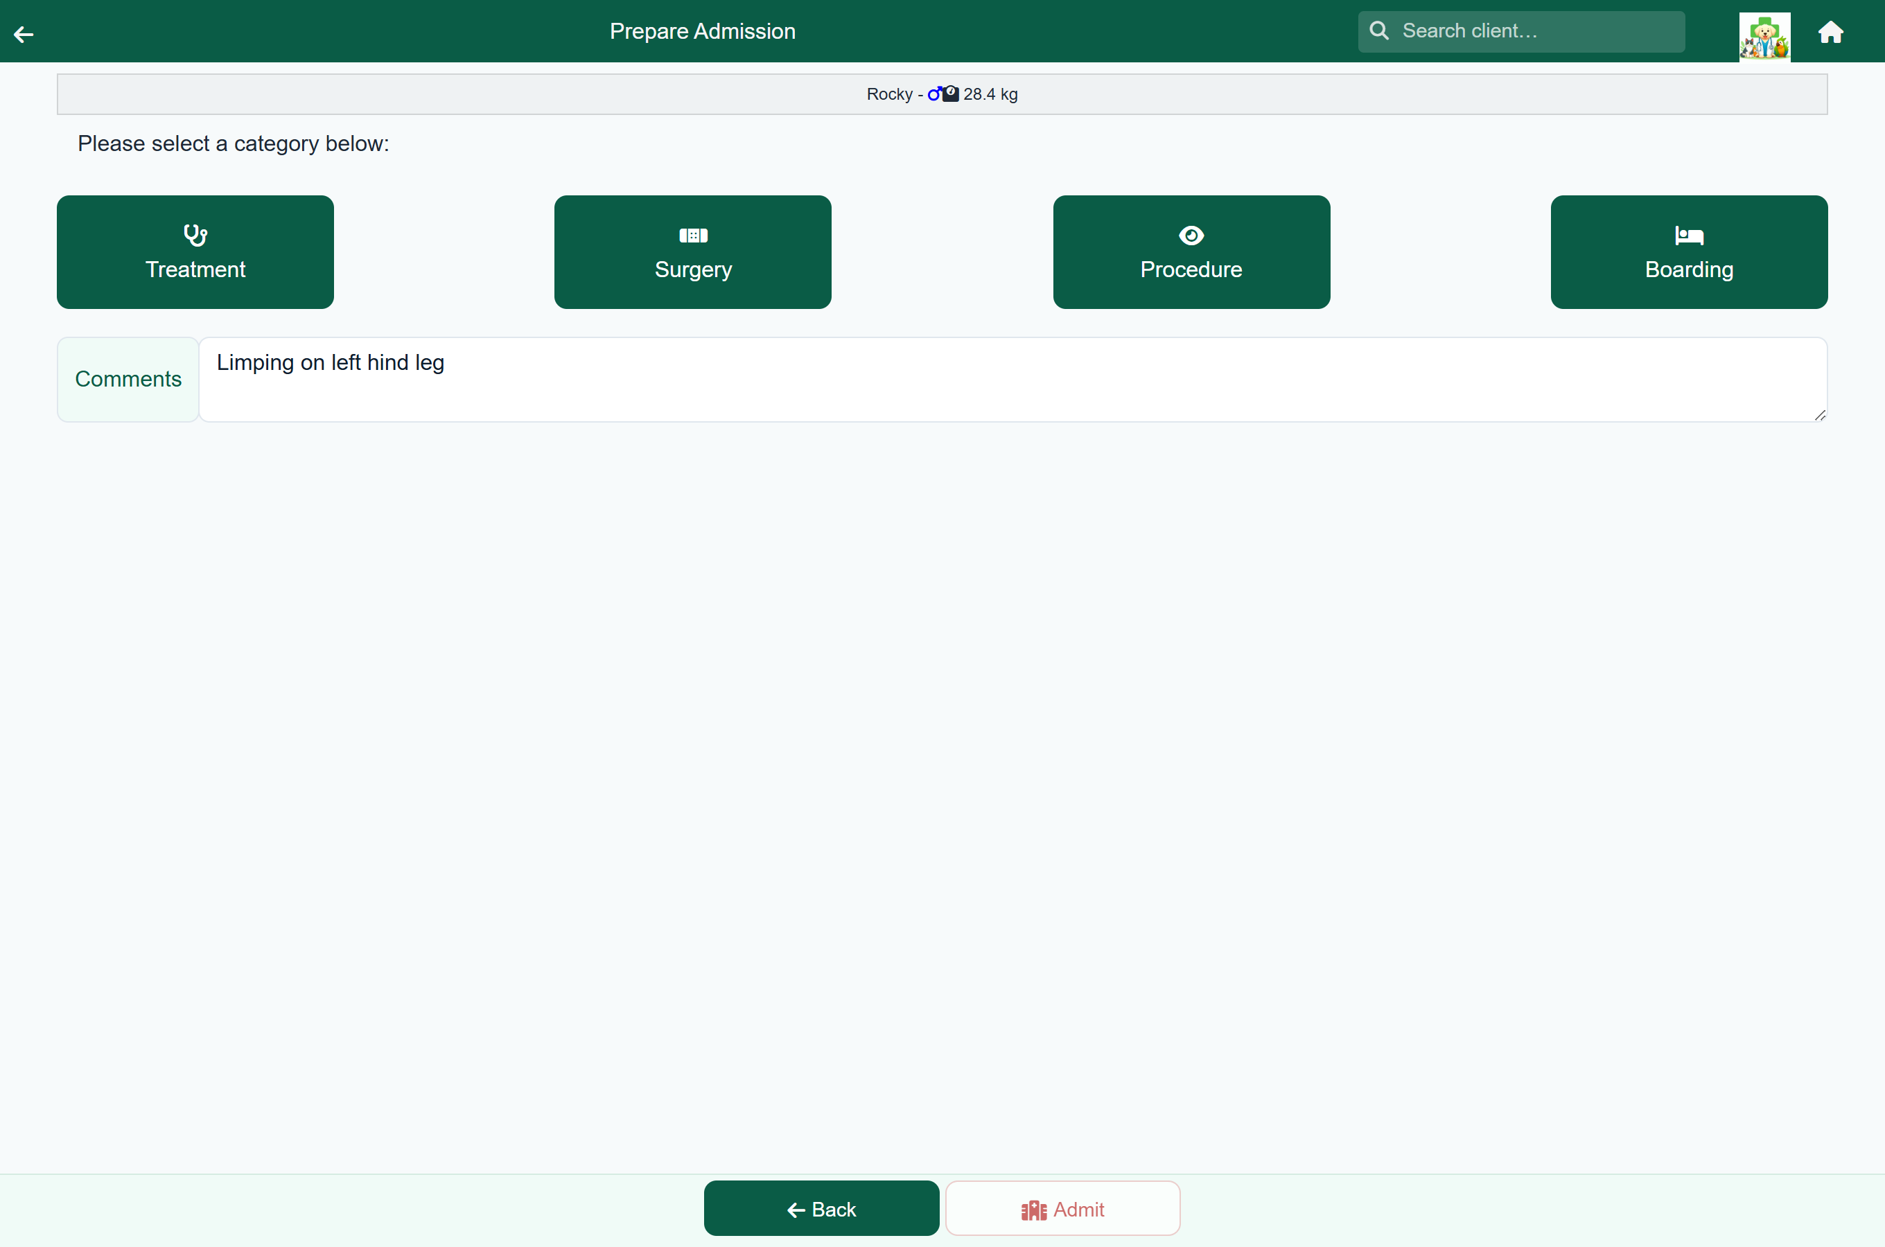Viewport: 1885px width, 1247px height.
Task: Select the Boarding category
Action: coord(1689,252)
